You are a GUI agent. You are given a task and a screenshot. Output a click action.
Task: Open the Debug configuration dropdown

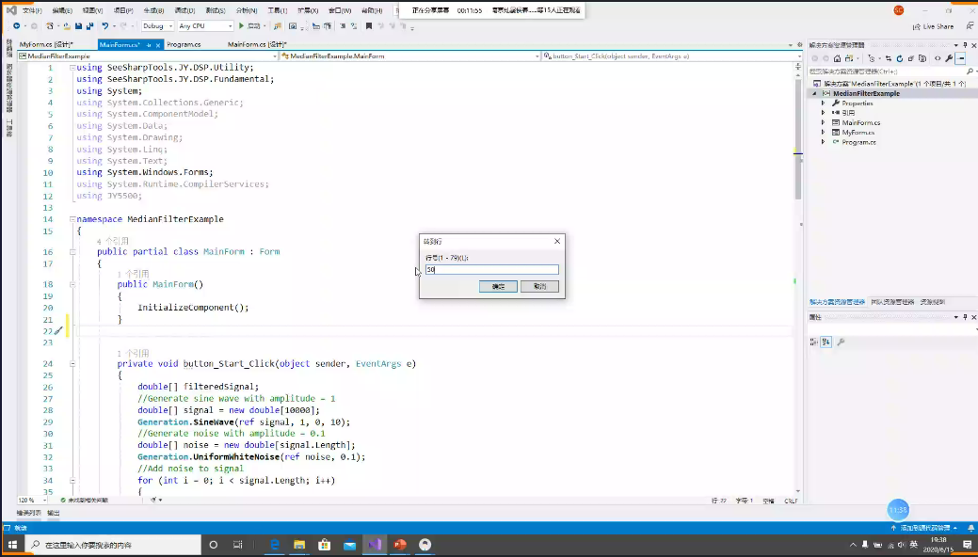click(x=157, y=26)
